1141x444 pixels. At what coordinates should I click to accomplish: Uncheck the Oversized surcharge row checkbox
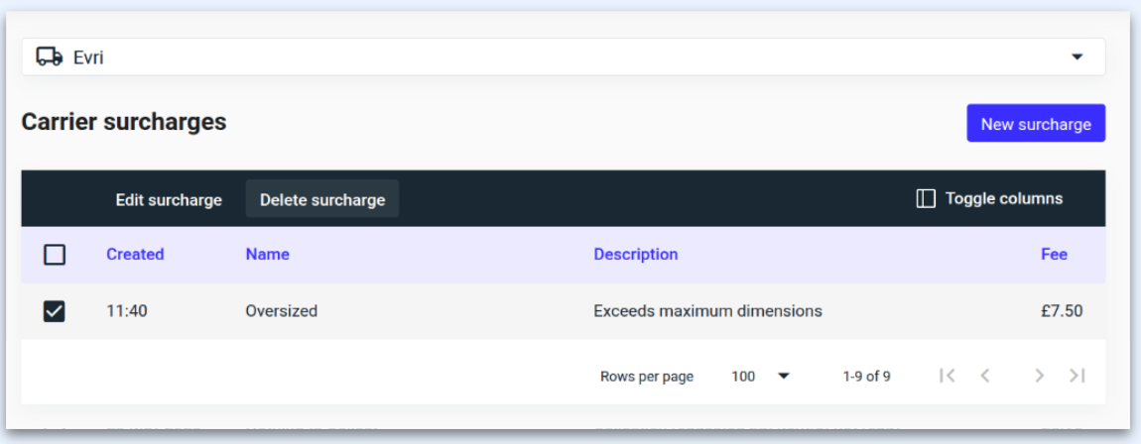(x=55, y=311)
